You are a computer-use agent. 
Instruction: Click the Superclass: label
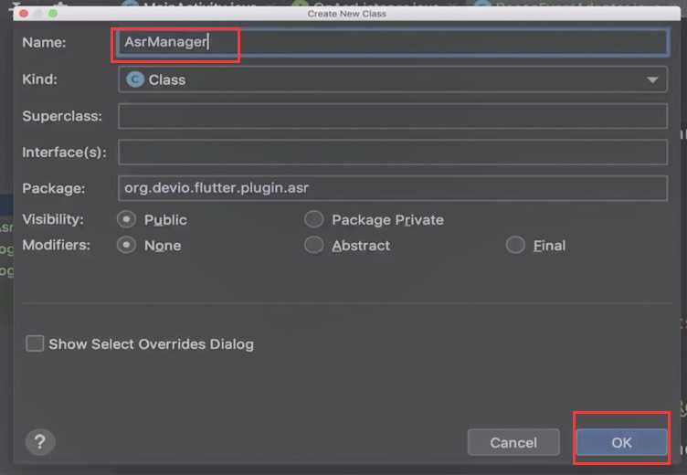pos(62,116)
